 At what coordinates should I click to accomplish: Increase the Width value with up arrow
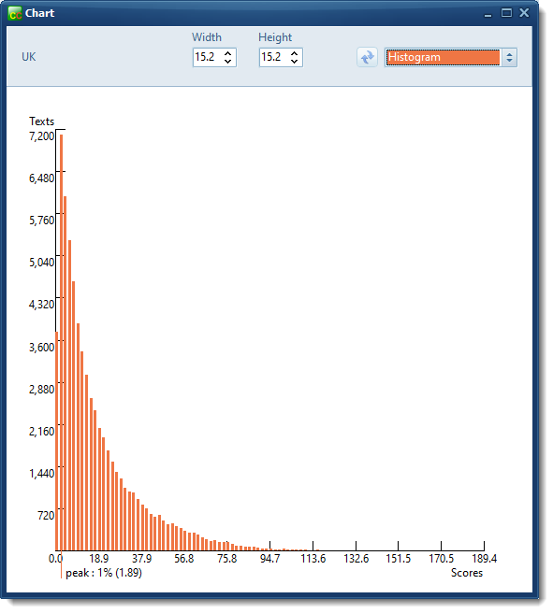click(227, 53)
